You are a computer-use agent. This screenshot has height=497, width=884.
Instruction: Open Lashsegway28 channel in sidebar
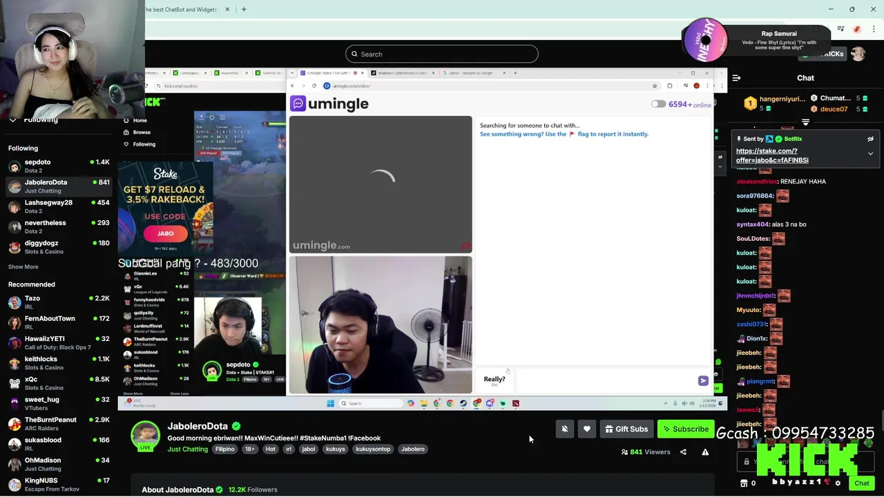pyautogui.click(x=59, y=206)
